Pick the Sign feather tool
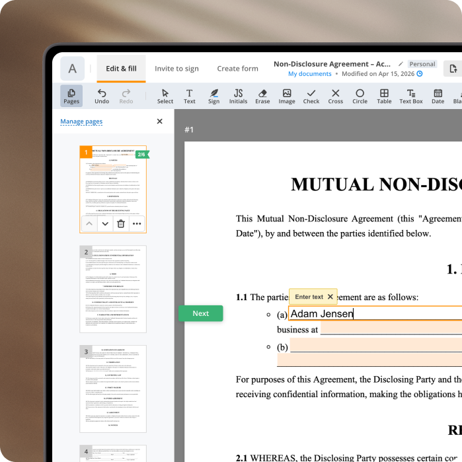 click(x=213, y=96)
